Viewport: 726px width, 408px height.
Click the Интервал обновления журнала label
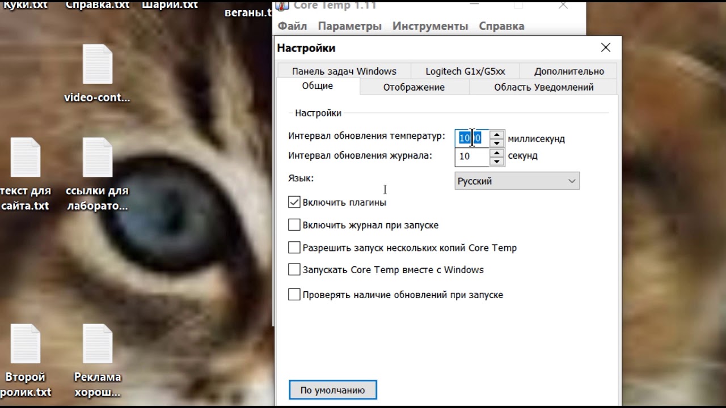click(360, 155)
